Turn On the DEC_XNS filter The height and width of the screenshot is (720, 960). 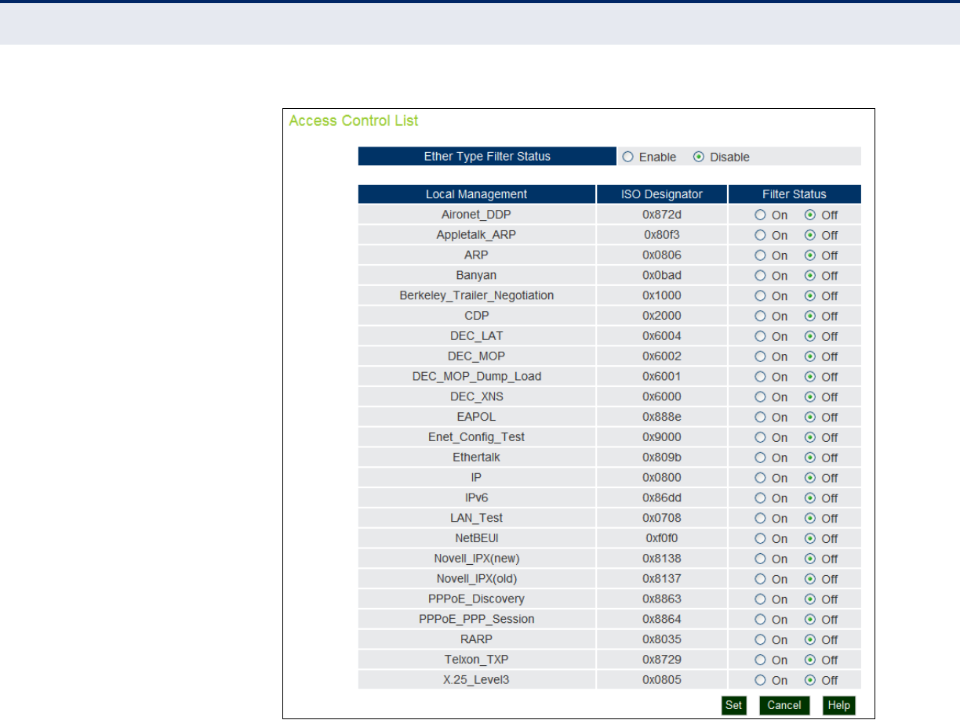pos(760,397)
